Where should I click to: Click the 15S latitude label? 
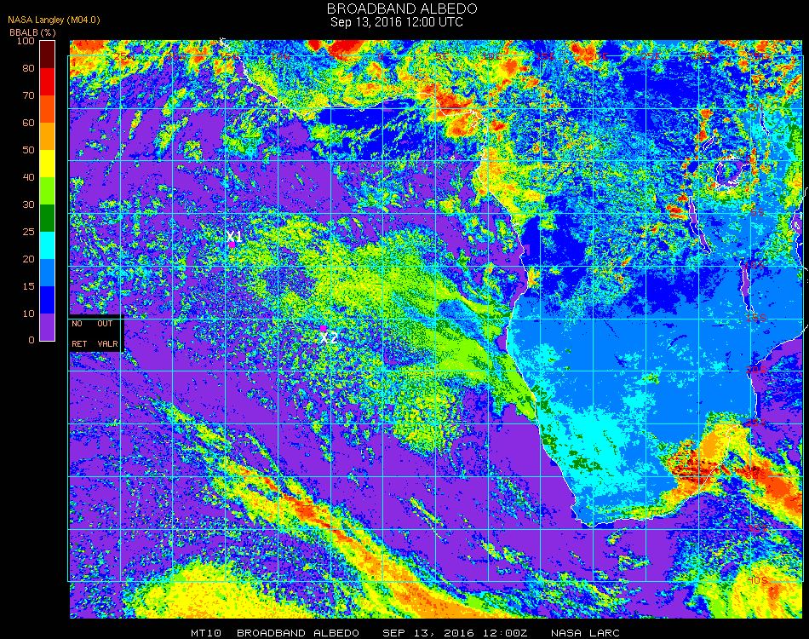click(x=756, y=318)
